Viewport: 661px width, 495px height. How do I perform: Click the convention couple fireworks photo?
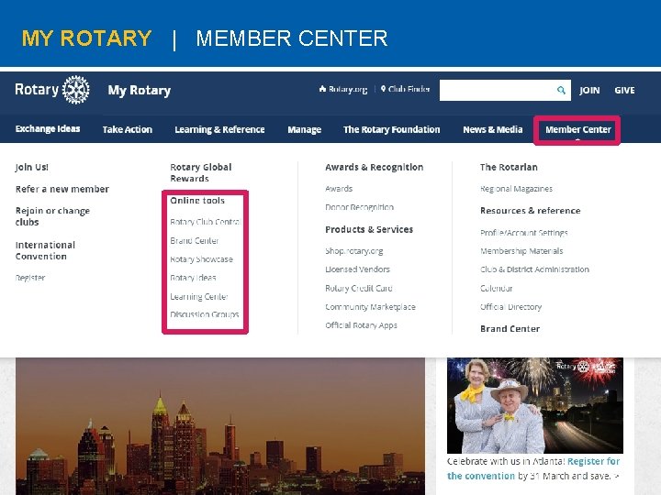click(535, 405)
